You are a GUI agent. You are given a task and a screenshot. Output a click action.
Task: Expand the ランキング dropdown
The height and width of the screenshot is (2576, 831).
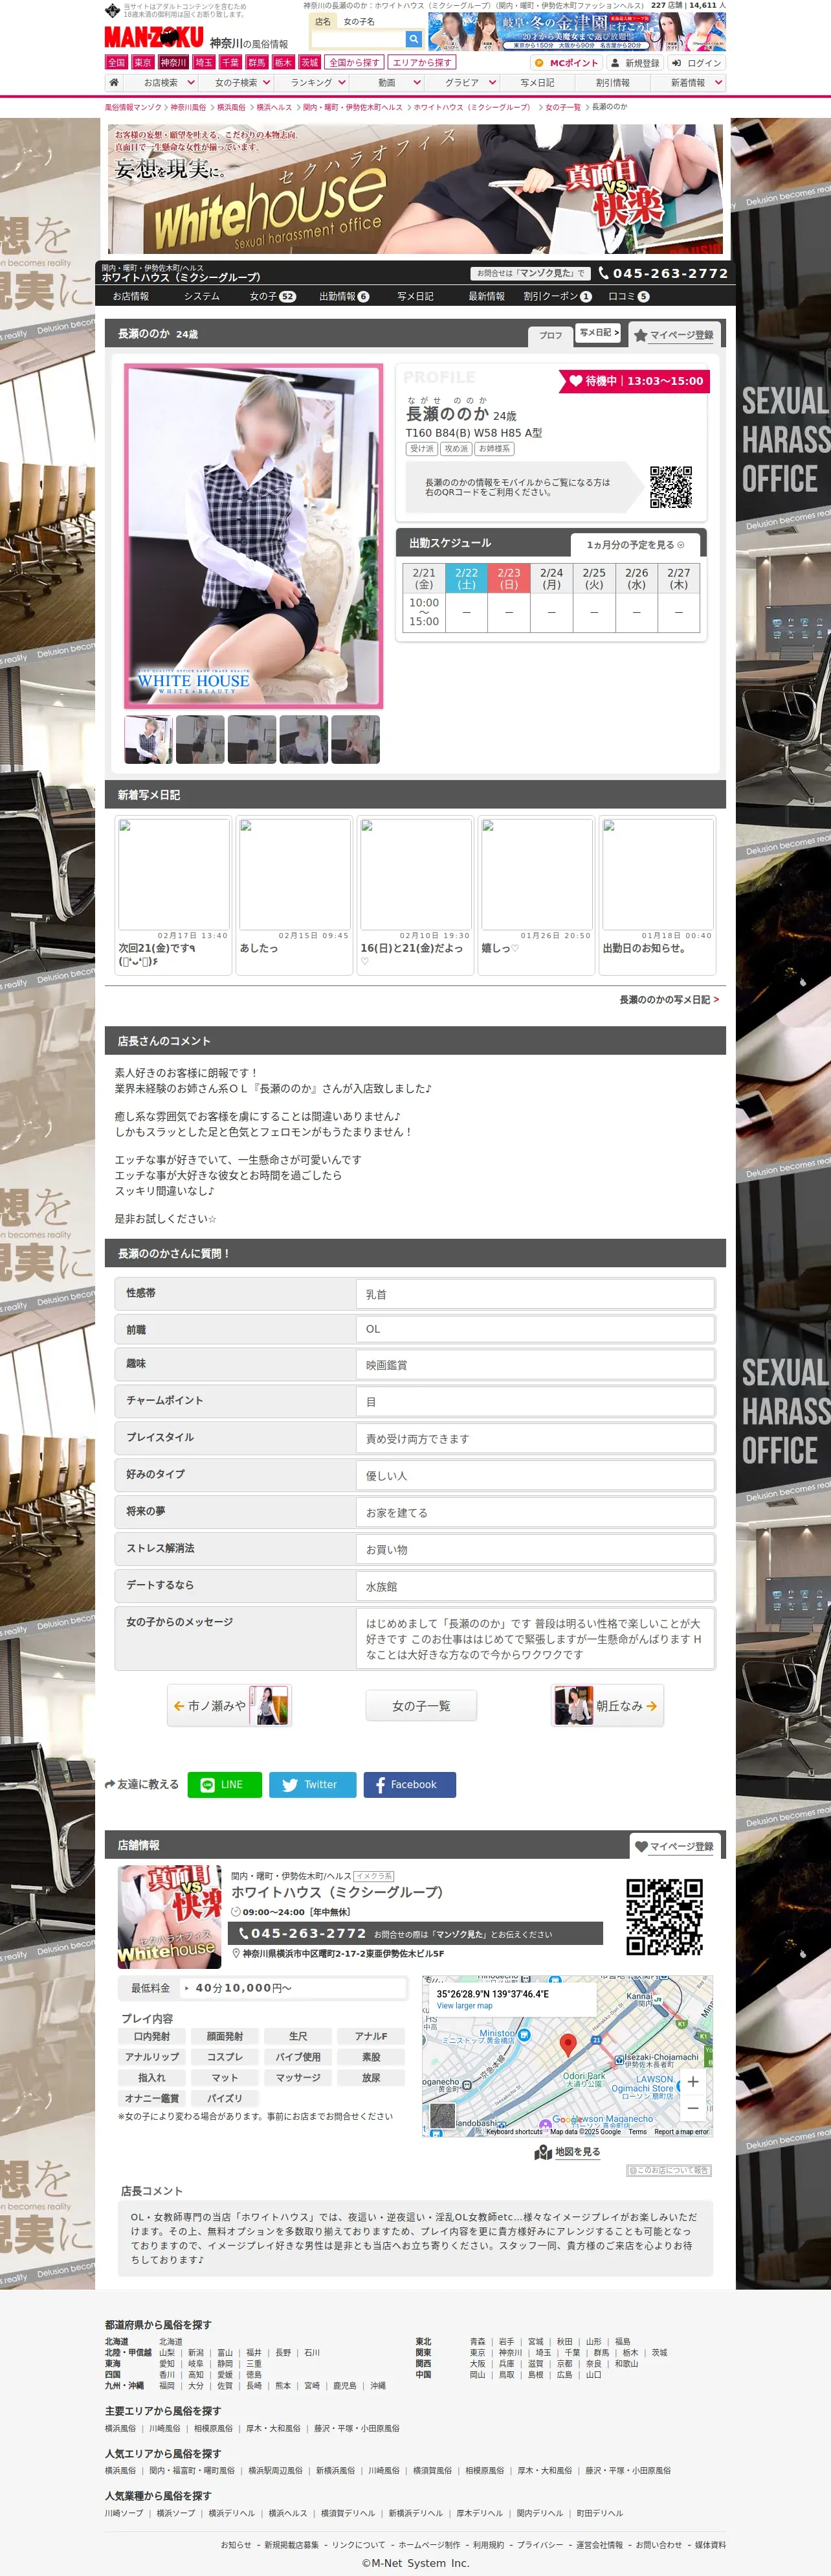tap(342, 83)
